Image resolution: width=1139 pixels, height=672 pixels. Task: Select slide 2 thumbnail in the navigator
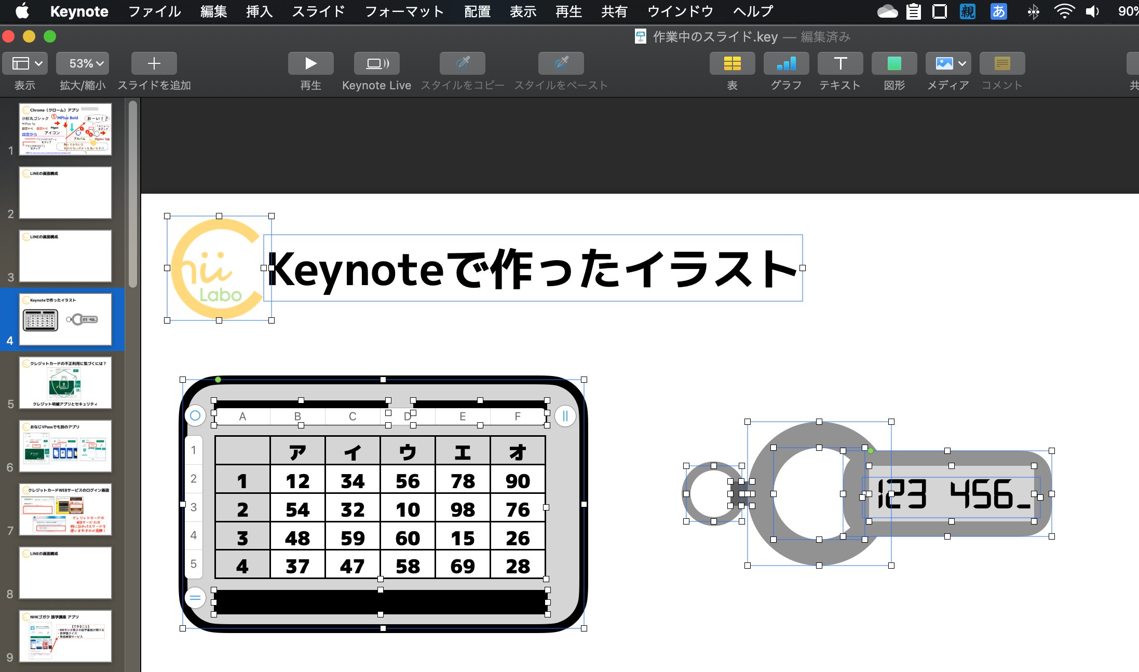(65, 192)
